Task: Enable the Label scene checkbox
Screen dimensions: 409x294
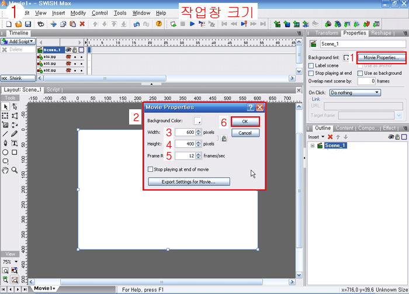Action: [311, 65]
